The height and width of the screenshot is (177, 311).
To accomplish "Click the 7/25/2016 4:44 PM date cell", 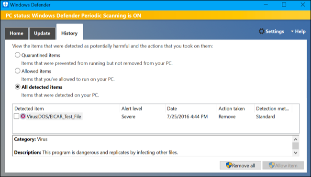I will (x=187, y=117).
